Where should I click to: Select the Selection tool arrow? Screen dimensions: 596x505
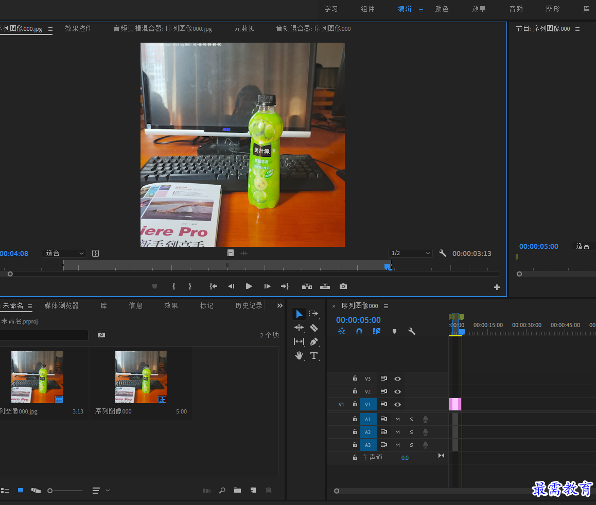pyautogui.click(x=299, y=314)
